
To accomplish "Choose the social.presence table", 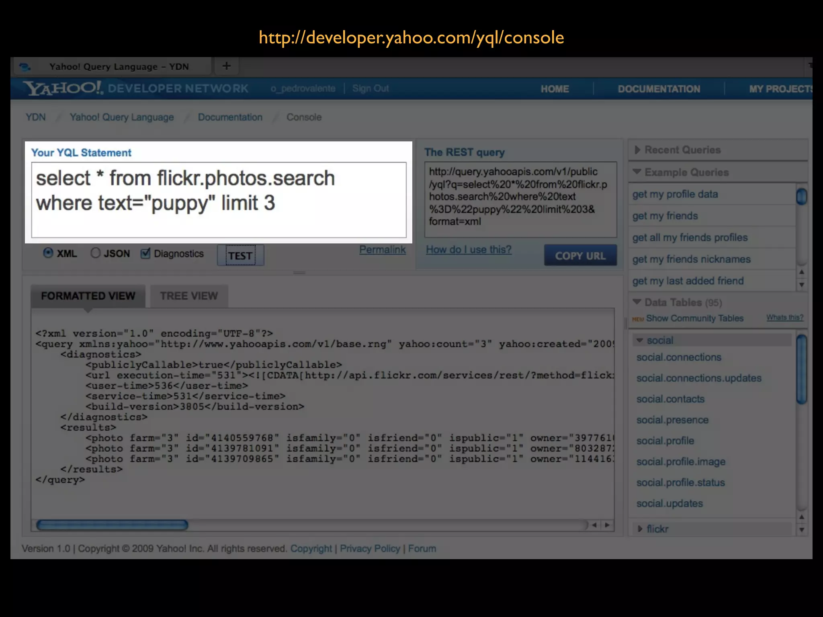I will [x=672, y=420].
